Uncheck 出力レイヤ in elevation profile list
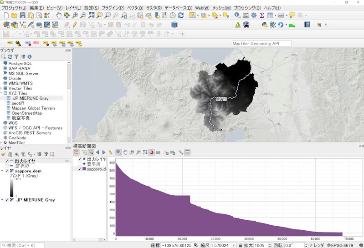The width and height of the screenshot is (364, 248). click(80, 159)
